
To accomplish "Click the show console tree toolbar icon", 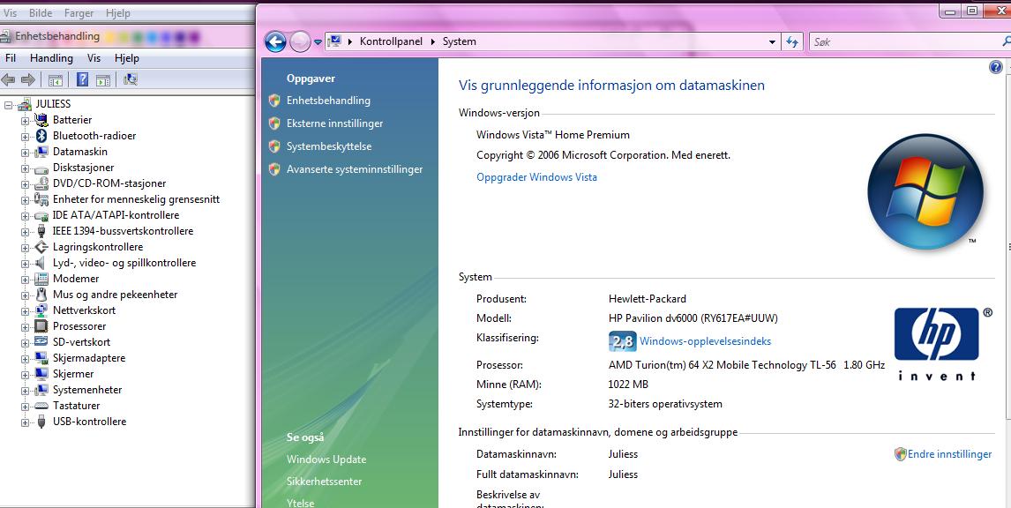I will tap(56, 80).
